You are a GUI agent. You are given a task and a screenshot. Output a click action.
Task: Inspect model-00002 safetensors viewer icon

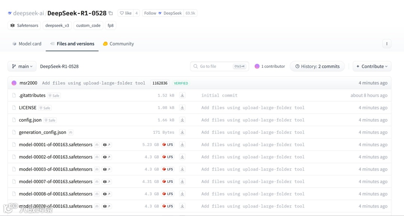tap(106, 157)
